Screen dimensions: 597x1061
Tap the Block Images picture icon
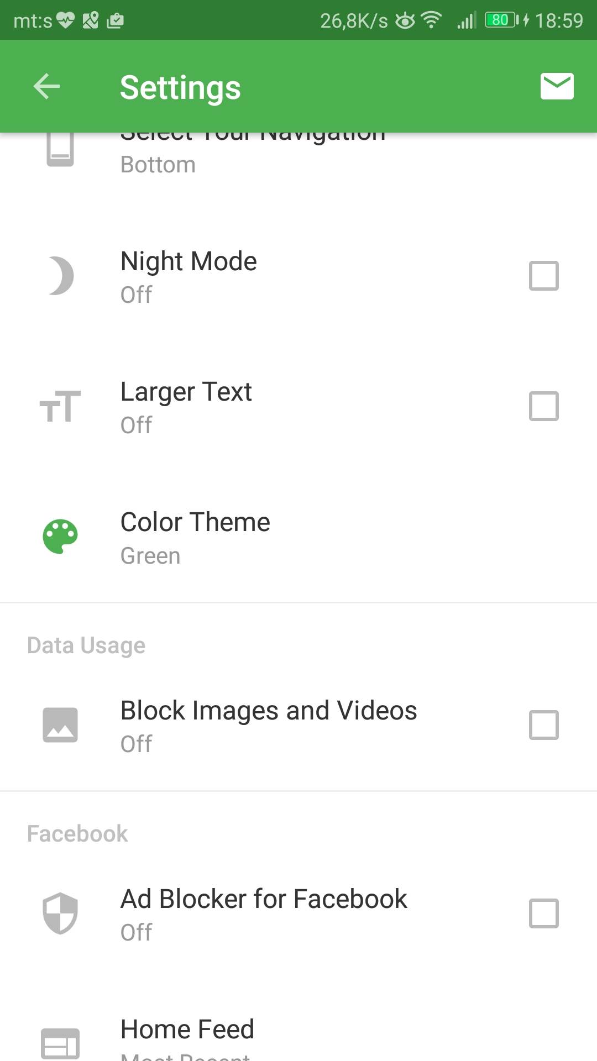(x=60, y=725)
